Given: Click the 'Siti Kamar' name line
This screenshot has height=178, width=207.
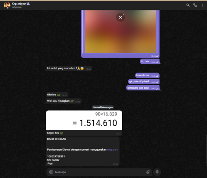Looking at the screenshot, I should coord(53,160).
